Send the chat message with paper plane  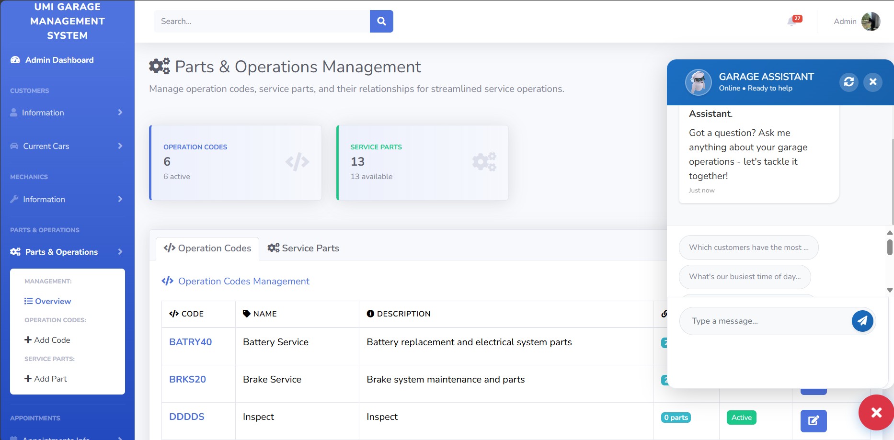(862, 321)
